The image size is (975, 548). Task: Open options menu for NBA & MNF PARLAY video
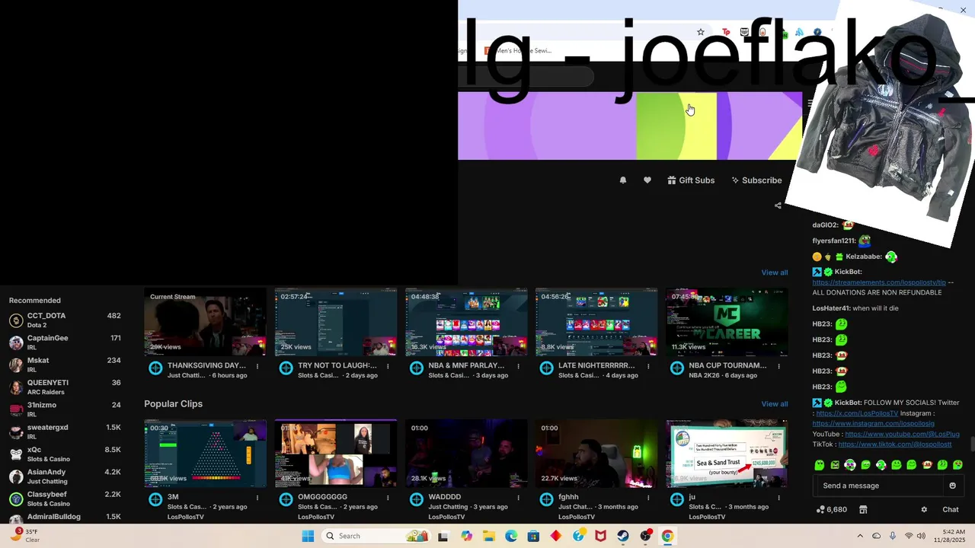(518, 366)
